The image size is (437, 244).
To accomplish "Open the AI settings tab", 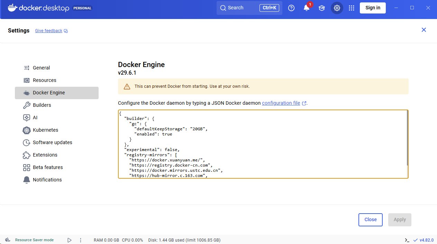I will [x=57, y=118].
